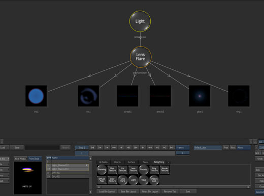Click the Rename Tab button
The width and height of the screenshot is (264, 196).
pos(170,191)
